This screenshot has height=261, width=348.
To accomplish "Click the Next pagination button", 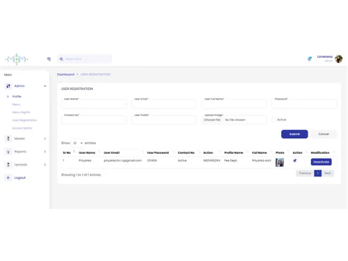I will (x=328, y=173).
